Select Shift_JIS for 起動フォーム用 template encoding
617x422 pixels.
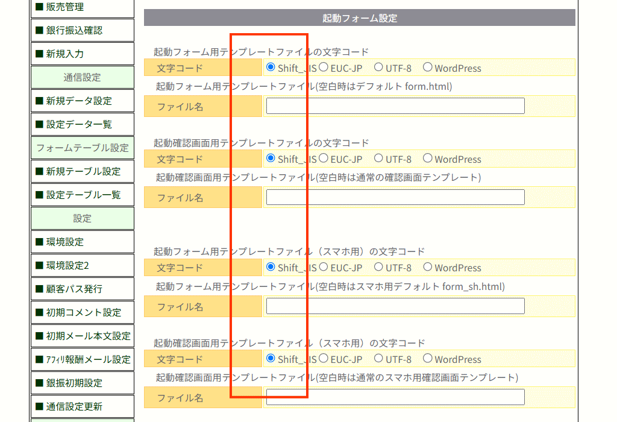[x=271, y=67]
